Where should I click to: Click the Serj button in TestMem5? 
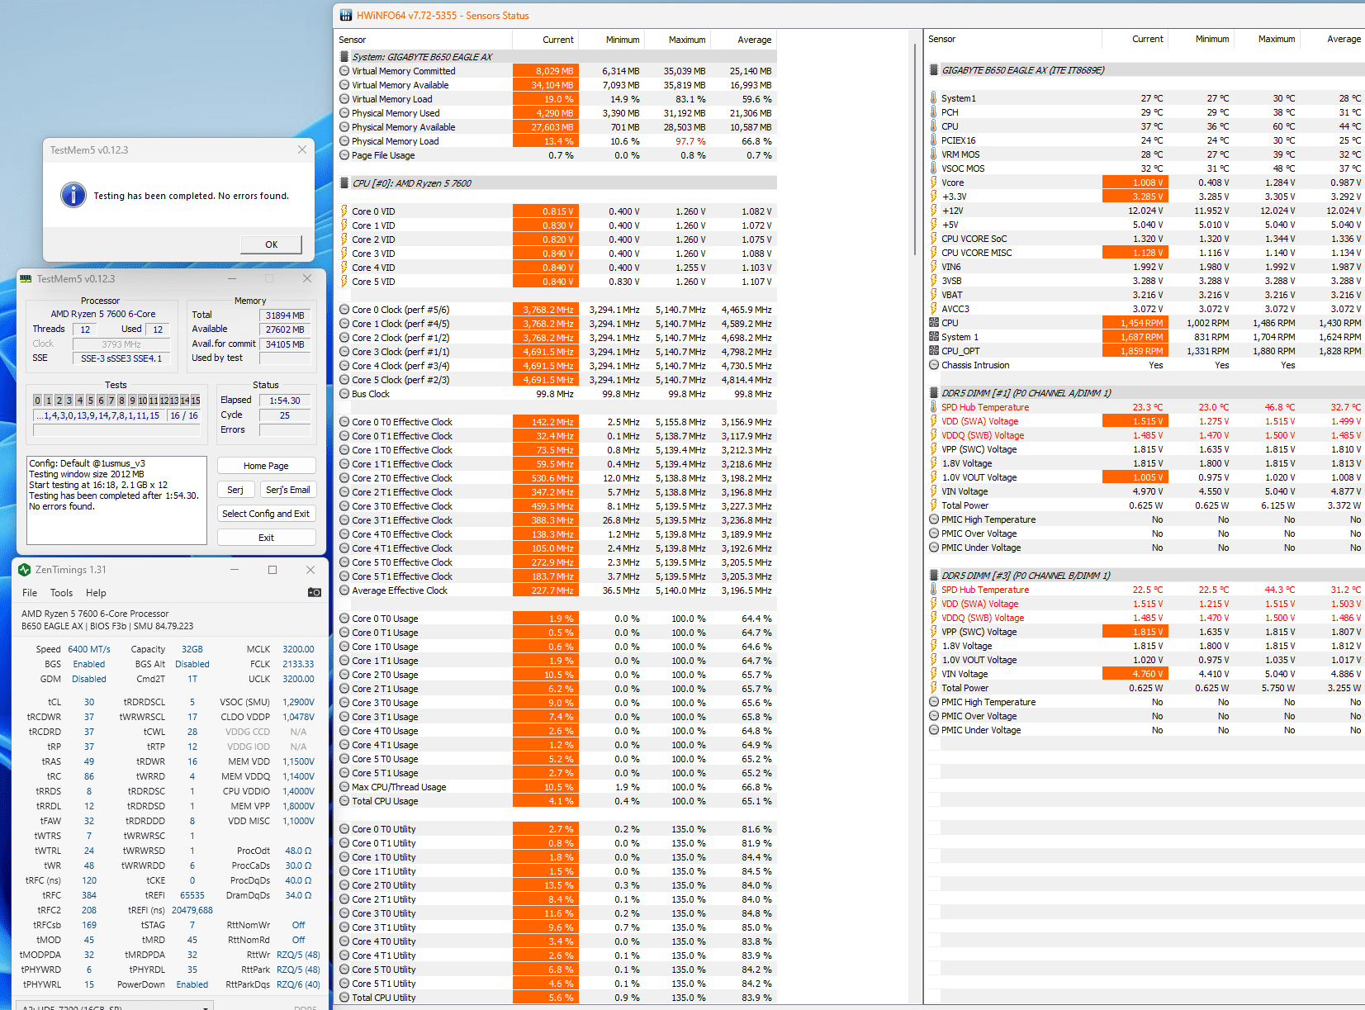coord(235,490)
